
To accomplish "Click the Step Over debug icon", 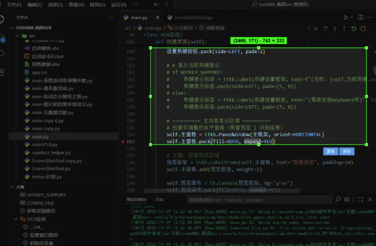I will pyautogui.click(x=325, y=29).
